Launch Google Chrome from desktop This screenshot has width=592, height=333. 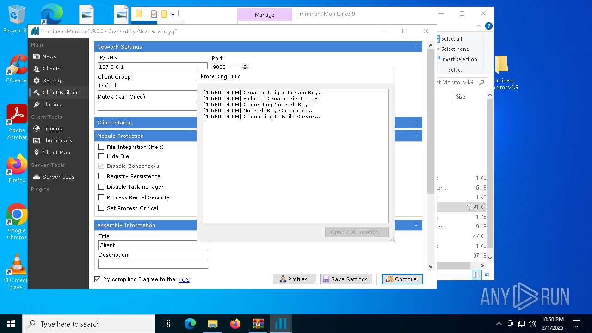pos(17,222)
